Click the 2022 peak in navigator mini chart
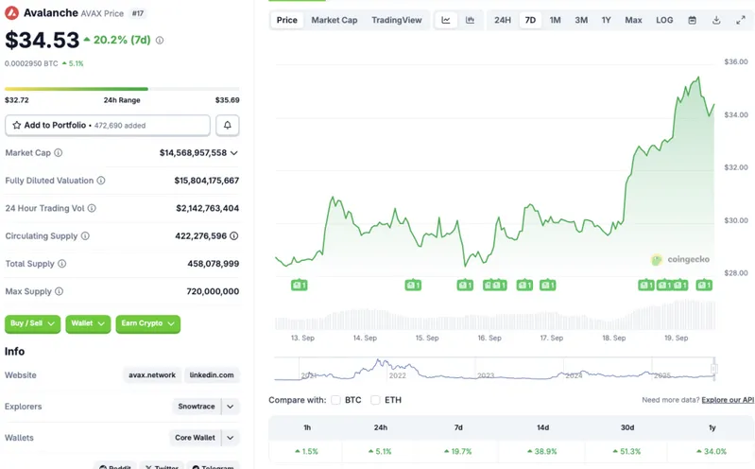Viewport: 755px width, 469px height. pos(379,361)
